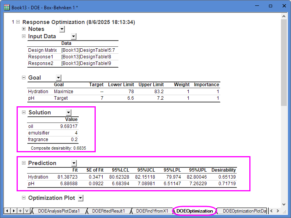Collapse the Goal table node
Image resolution: width=291 pixels, height=218 pixels.
coord(24,78)
